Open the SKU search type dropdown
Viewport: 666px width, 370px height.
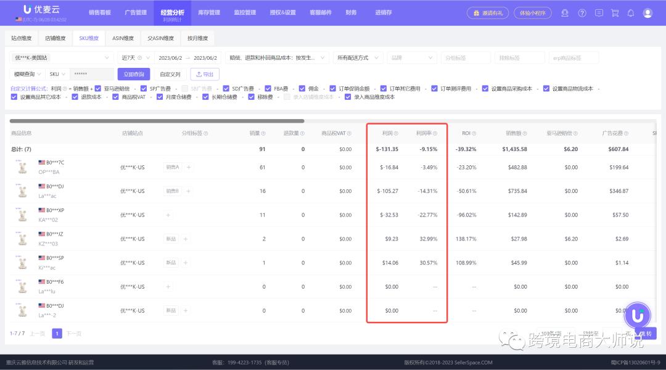click(57, 74)
